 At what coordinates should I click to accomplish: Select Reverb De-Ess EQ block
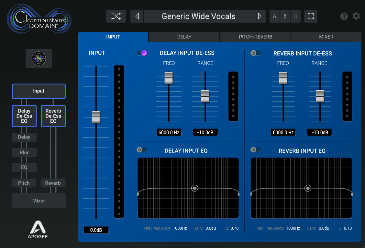53,116
